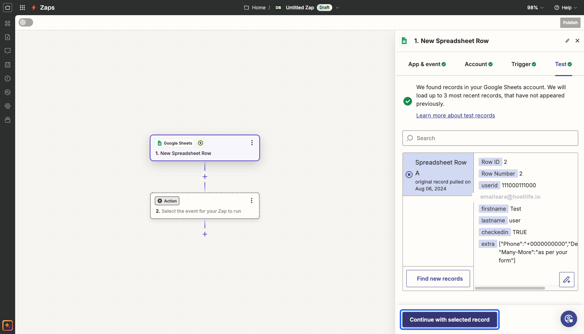Click the instant trigger bolt icon on step 1
584x334 pixels.
tap(200, 143)
